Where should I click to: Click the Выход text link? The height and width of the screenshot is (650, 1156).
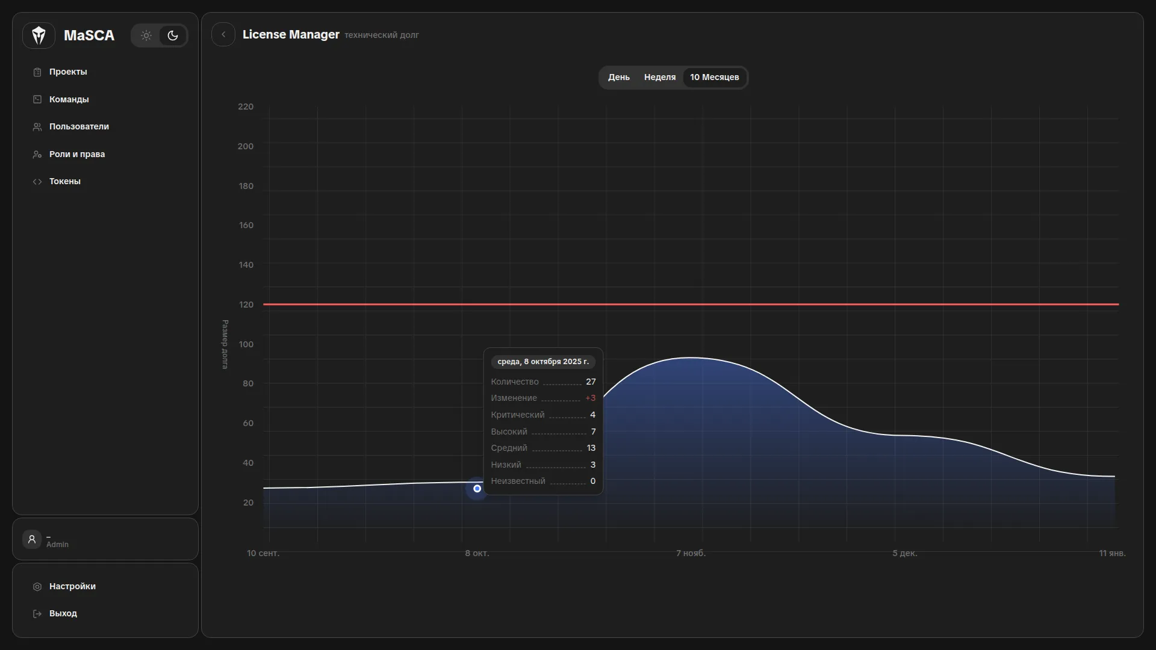[x=63, y=614]
